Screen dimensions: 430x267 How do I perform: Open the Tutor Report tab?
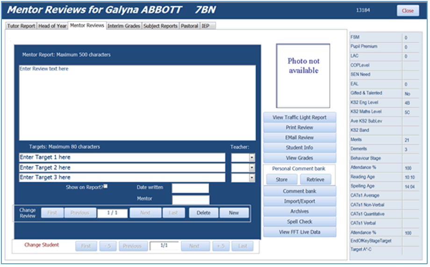[x=21, y=26]
